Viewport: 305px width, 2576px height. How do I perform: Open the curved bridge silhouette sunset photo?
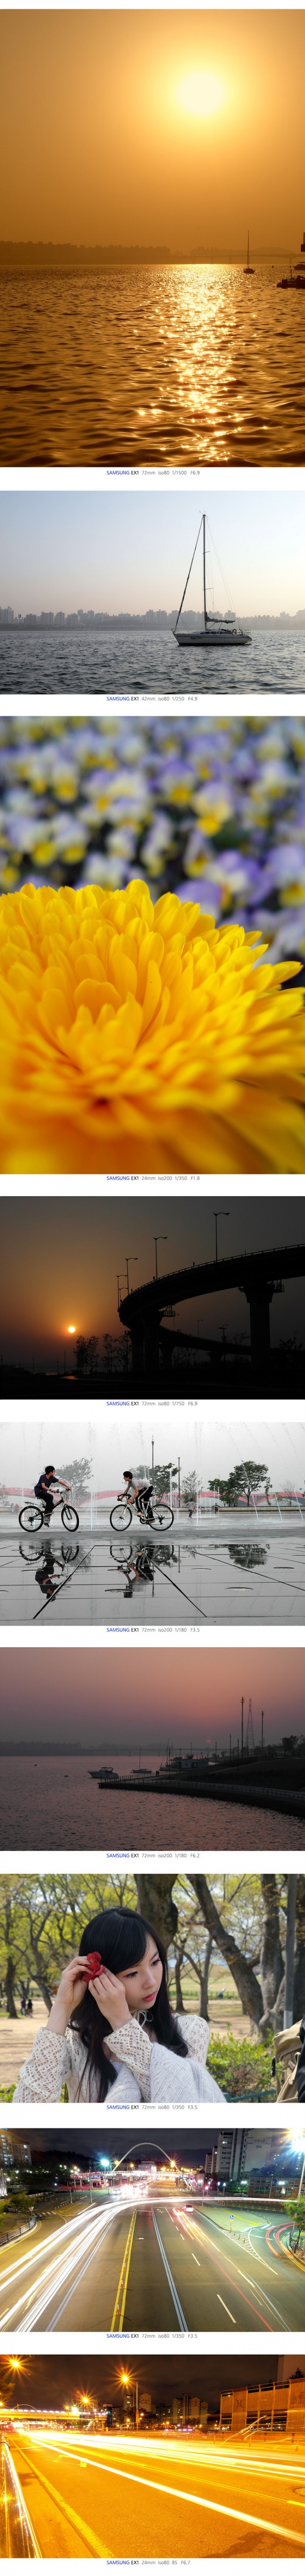(152, 1297)
